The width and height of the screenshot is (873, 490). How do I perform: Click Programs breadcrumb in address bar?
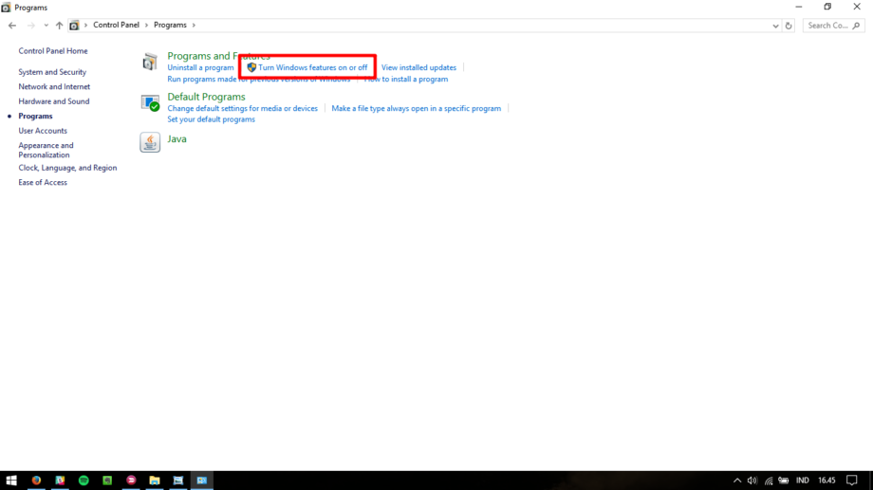point(170,25)
